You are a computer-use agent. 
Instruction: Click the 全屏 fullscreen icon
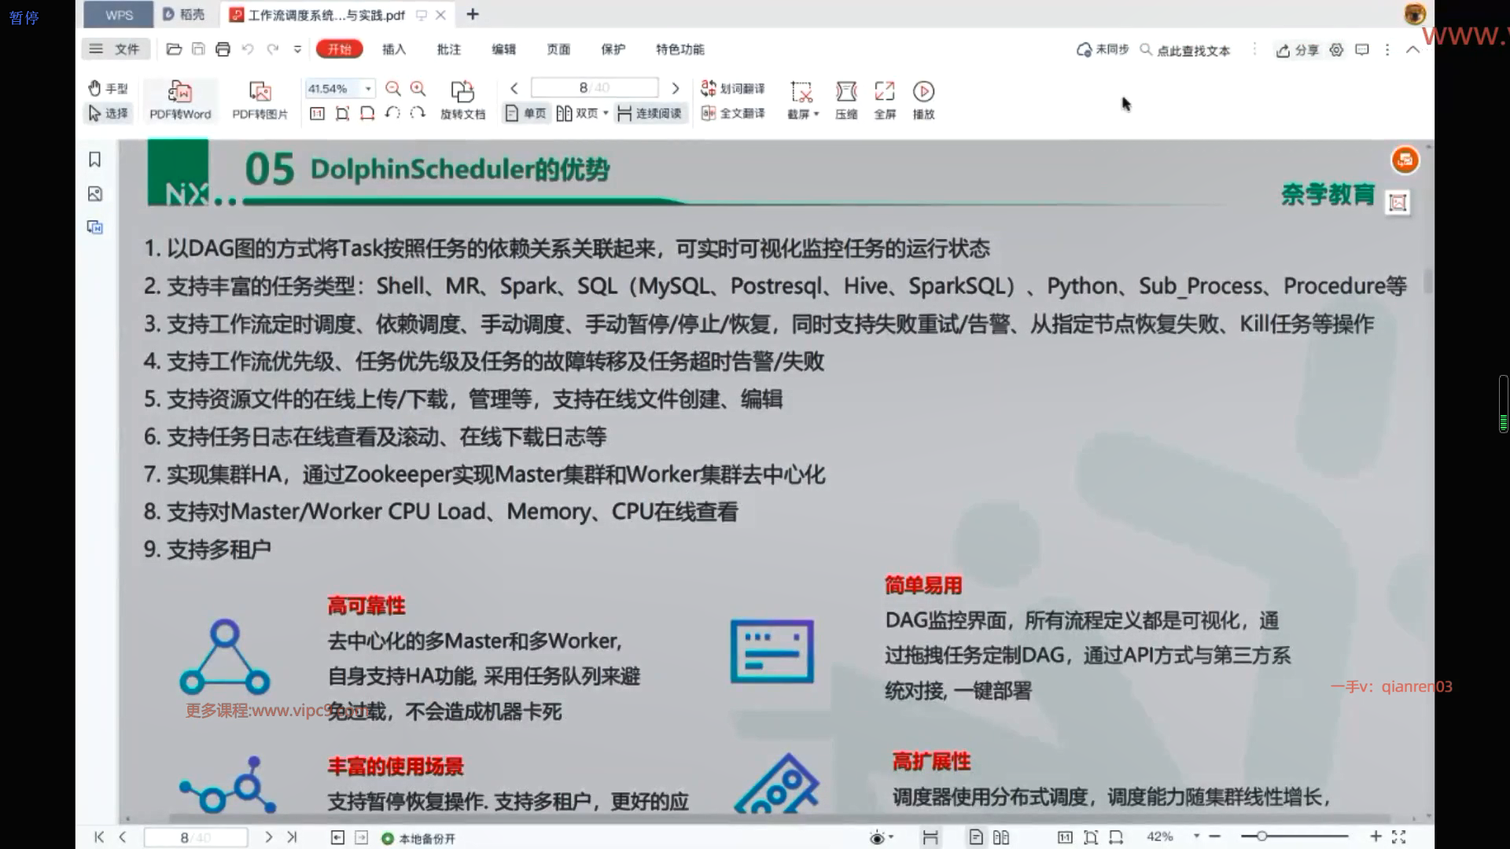885,92
